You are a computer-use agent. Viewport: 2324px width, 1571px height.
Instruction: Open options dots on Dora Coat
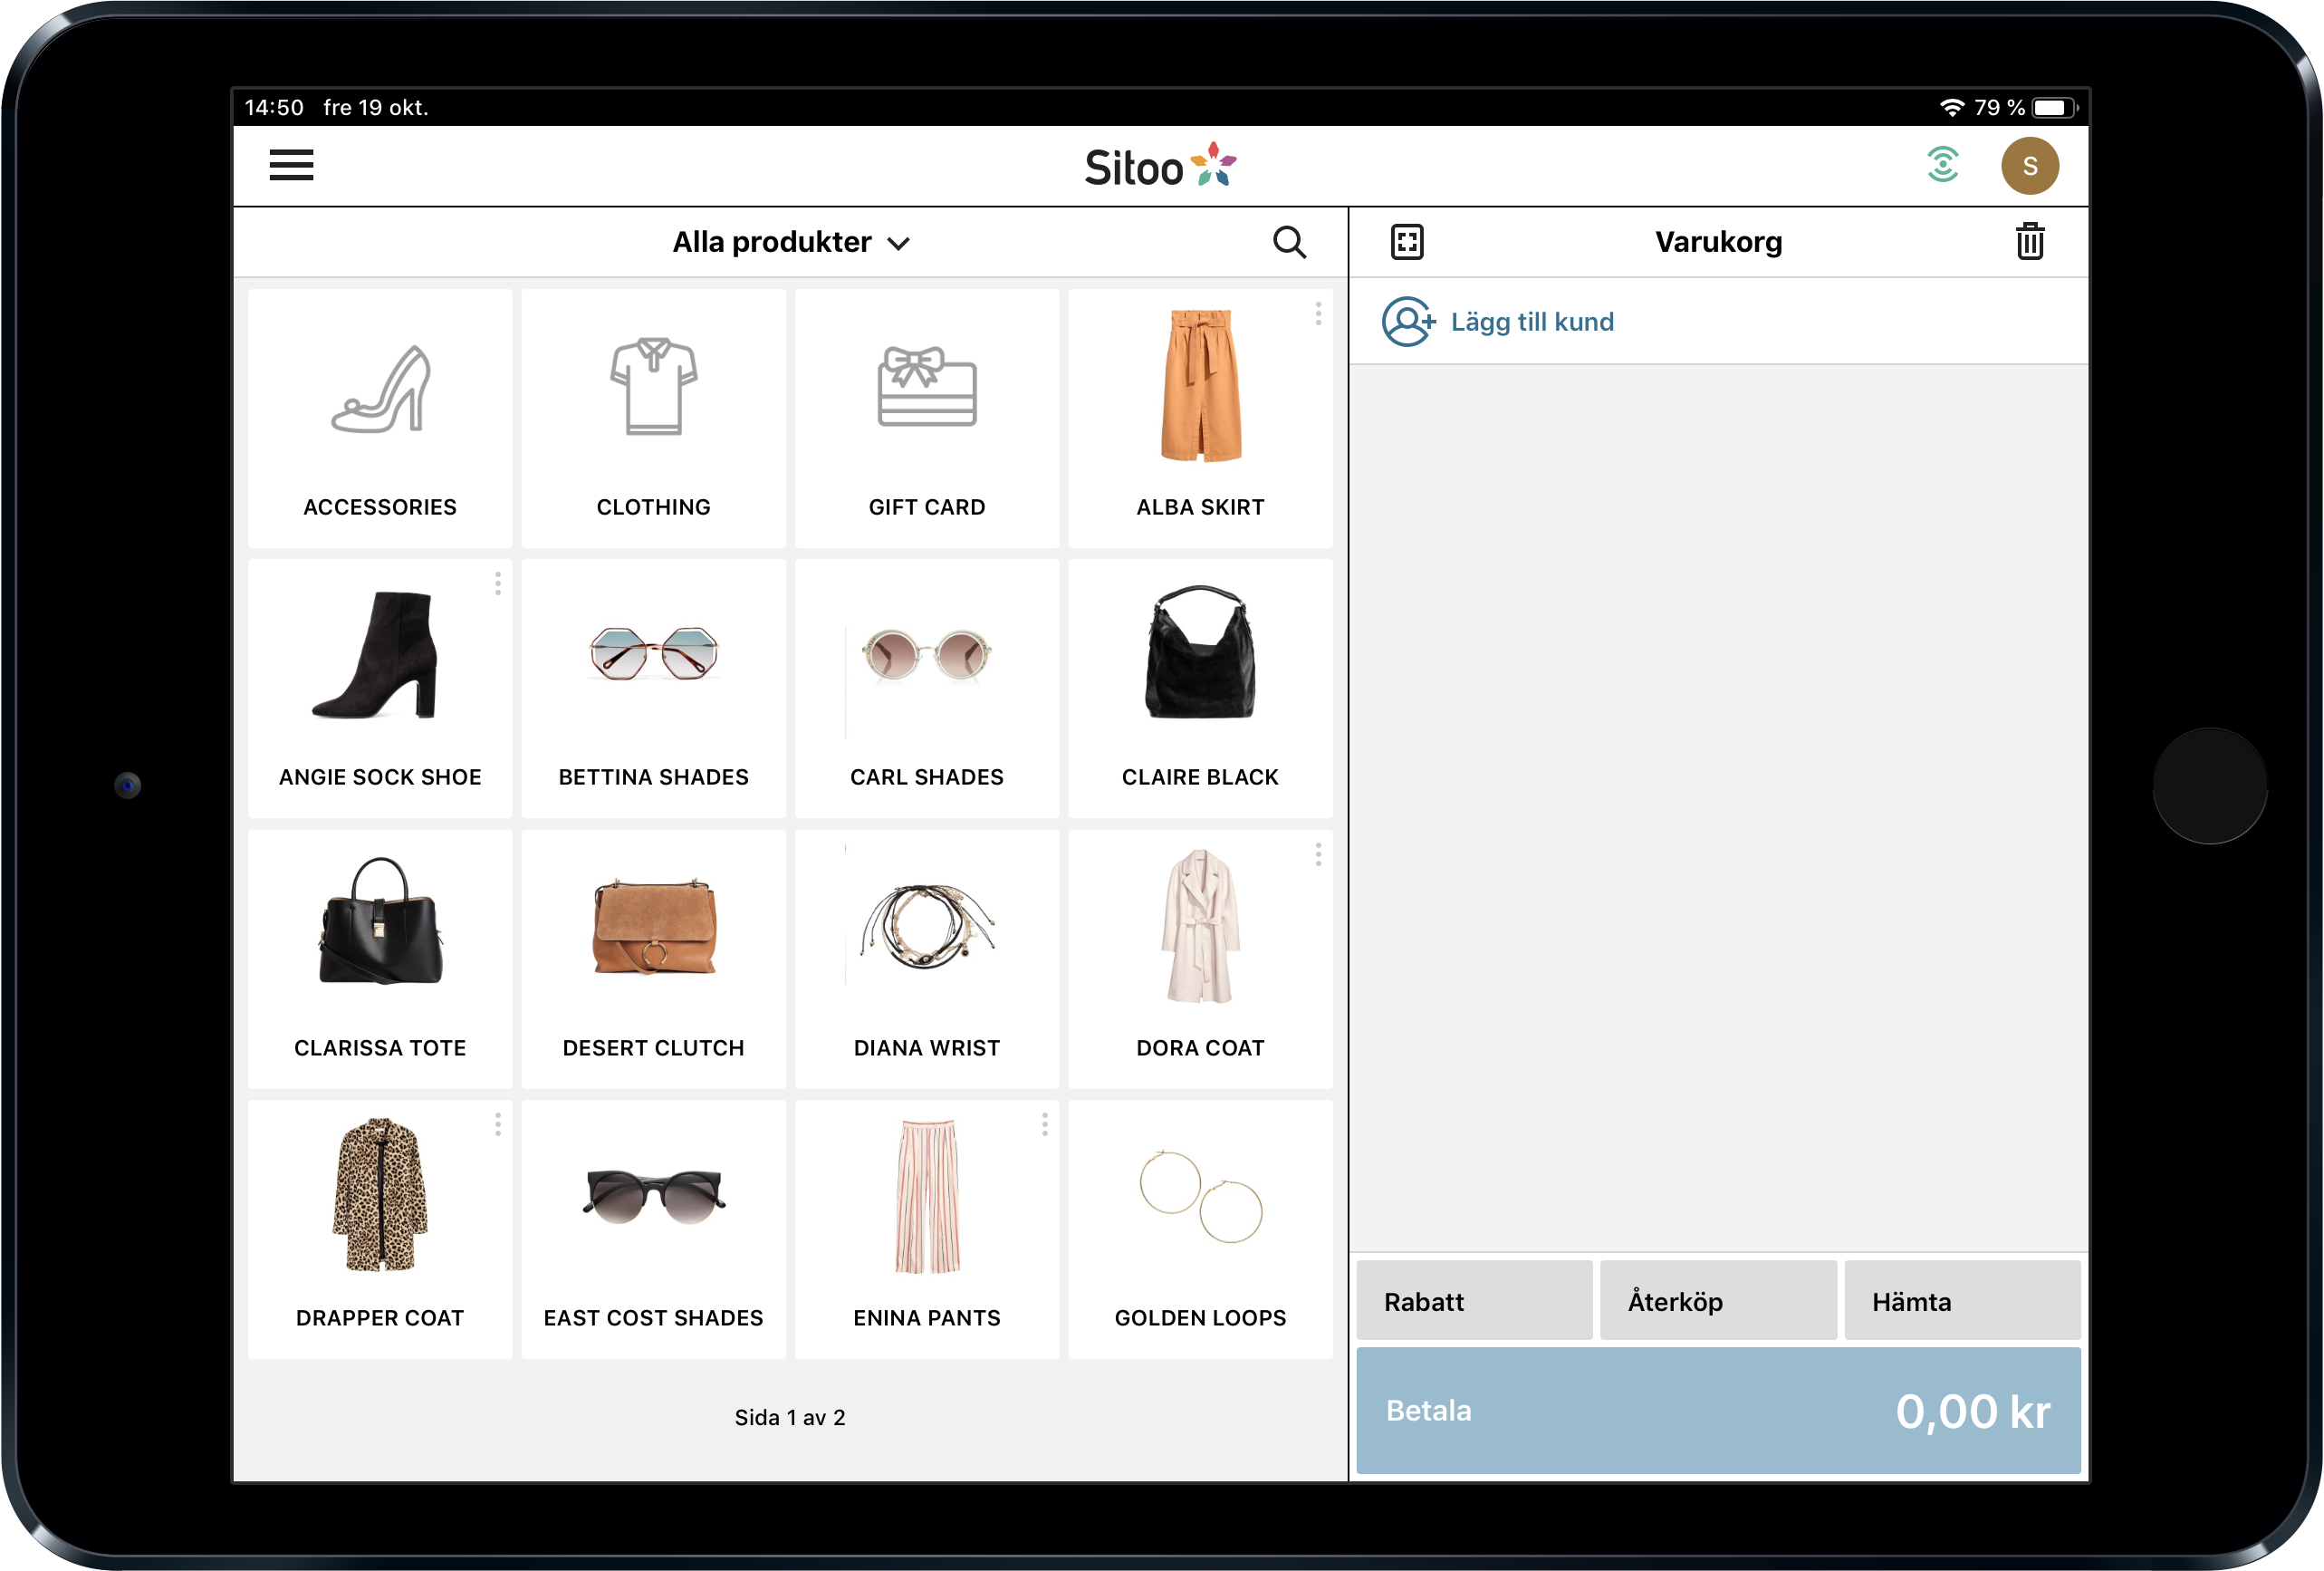point(1318,853)
